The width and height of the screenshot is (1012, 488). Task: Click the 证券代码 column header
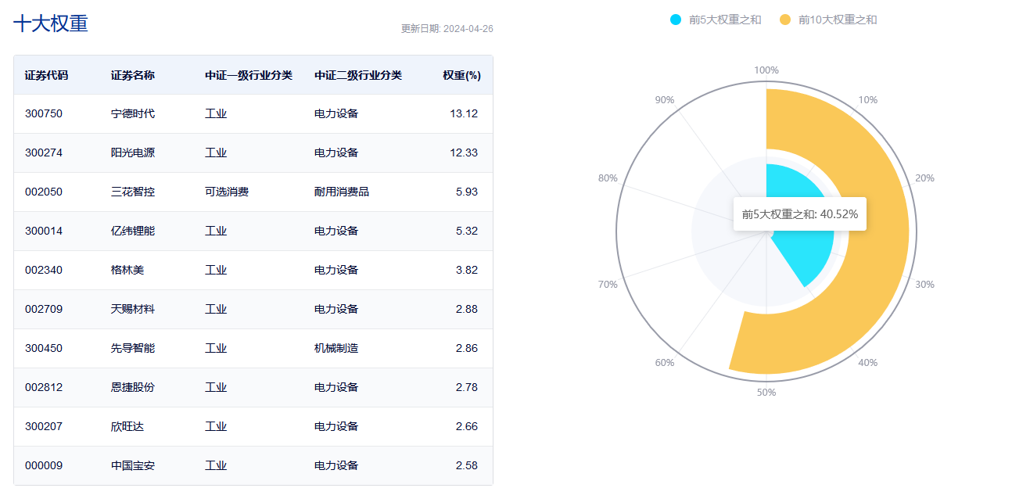pyautogui.click(x=46, y=75)
